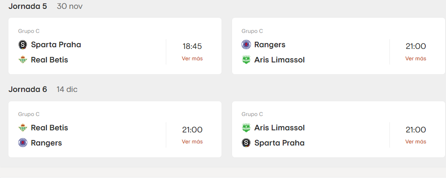Open Real Betis team name in Jornada 6

[49, 128]
